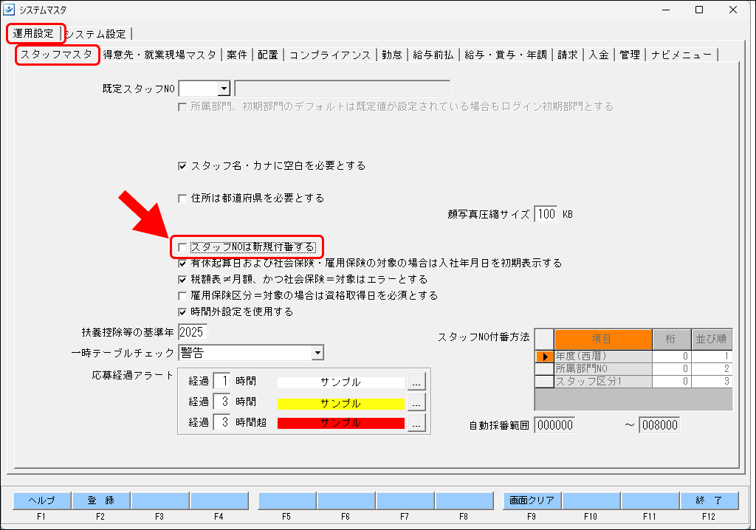Click the blank F10 function button
756x530 pixels.
(591, 500)
